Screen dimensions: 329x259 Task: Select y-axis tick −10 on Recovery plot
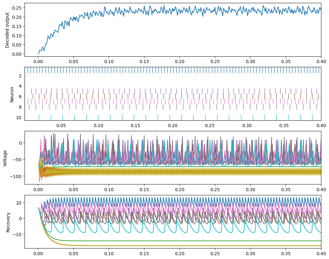(x=18, y=234)
